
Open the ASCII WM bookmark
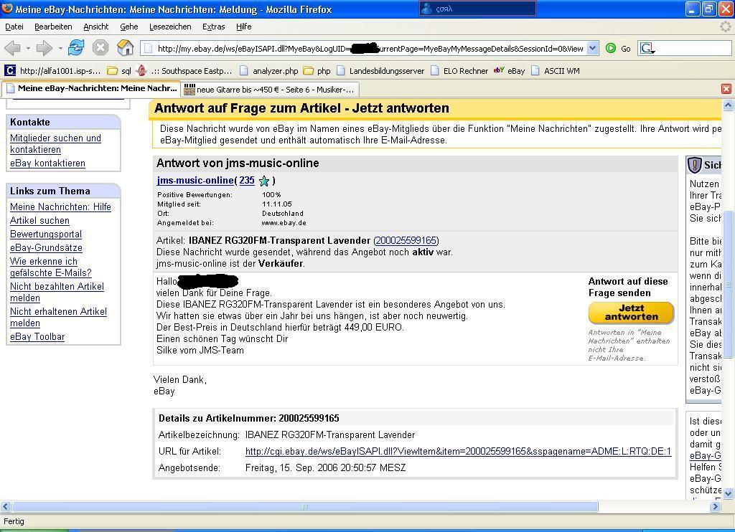click(556, 71)
